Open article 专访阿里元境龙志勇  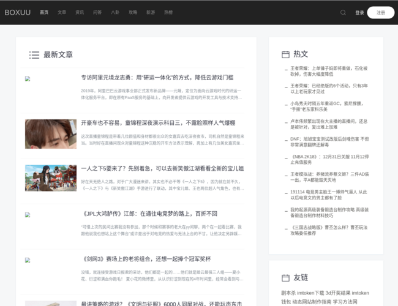[x=157, y=78]
